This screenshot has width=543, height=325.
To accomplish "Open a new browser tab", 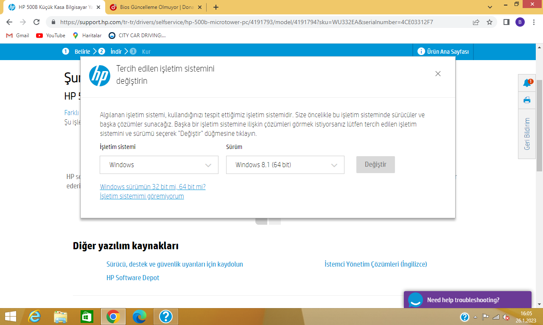I will tap(216, 7).
